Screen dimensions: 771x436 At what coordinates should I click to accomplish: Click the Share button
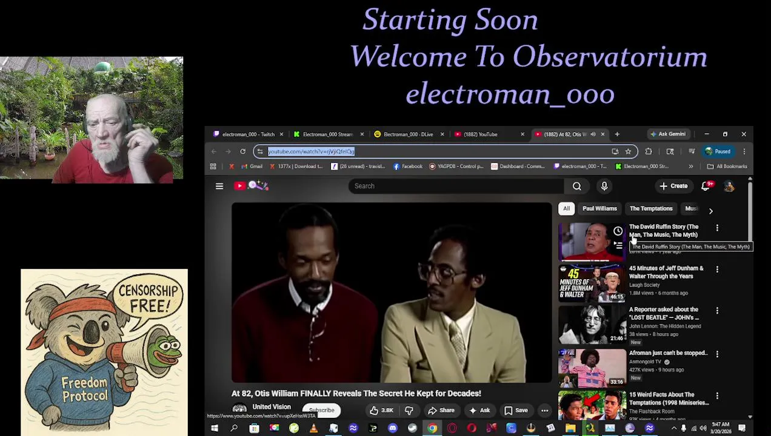coord(441,411)
